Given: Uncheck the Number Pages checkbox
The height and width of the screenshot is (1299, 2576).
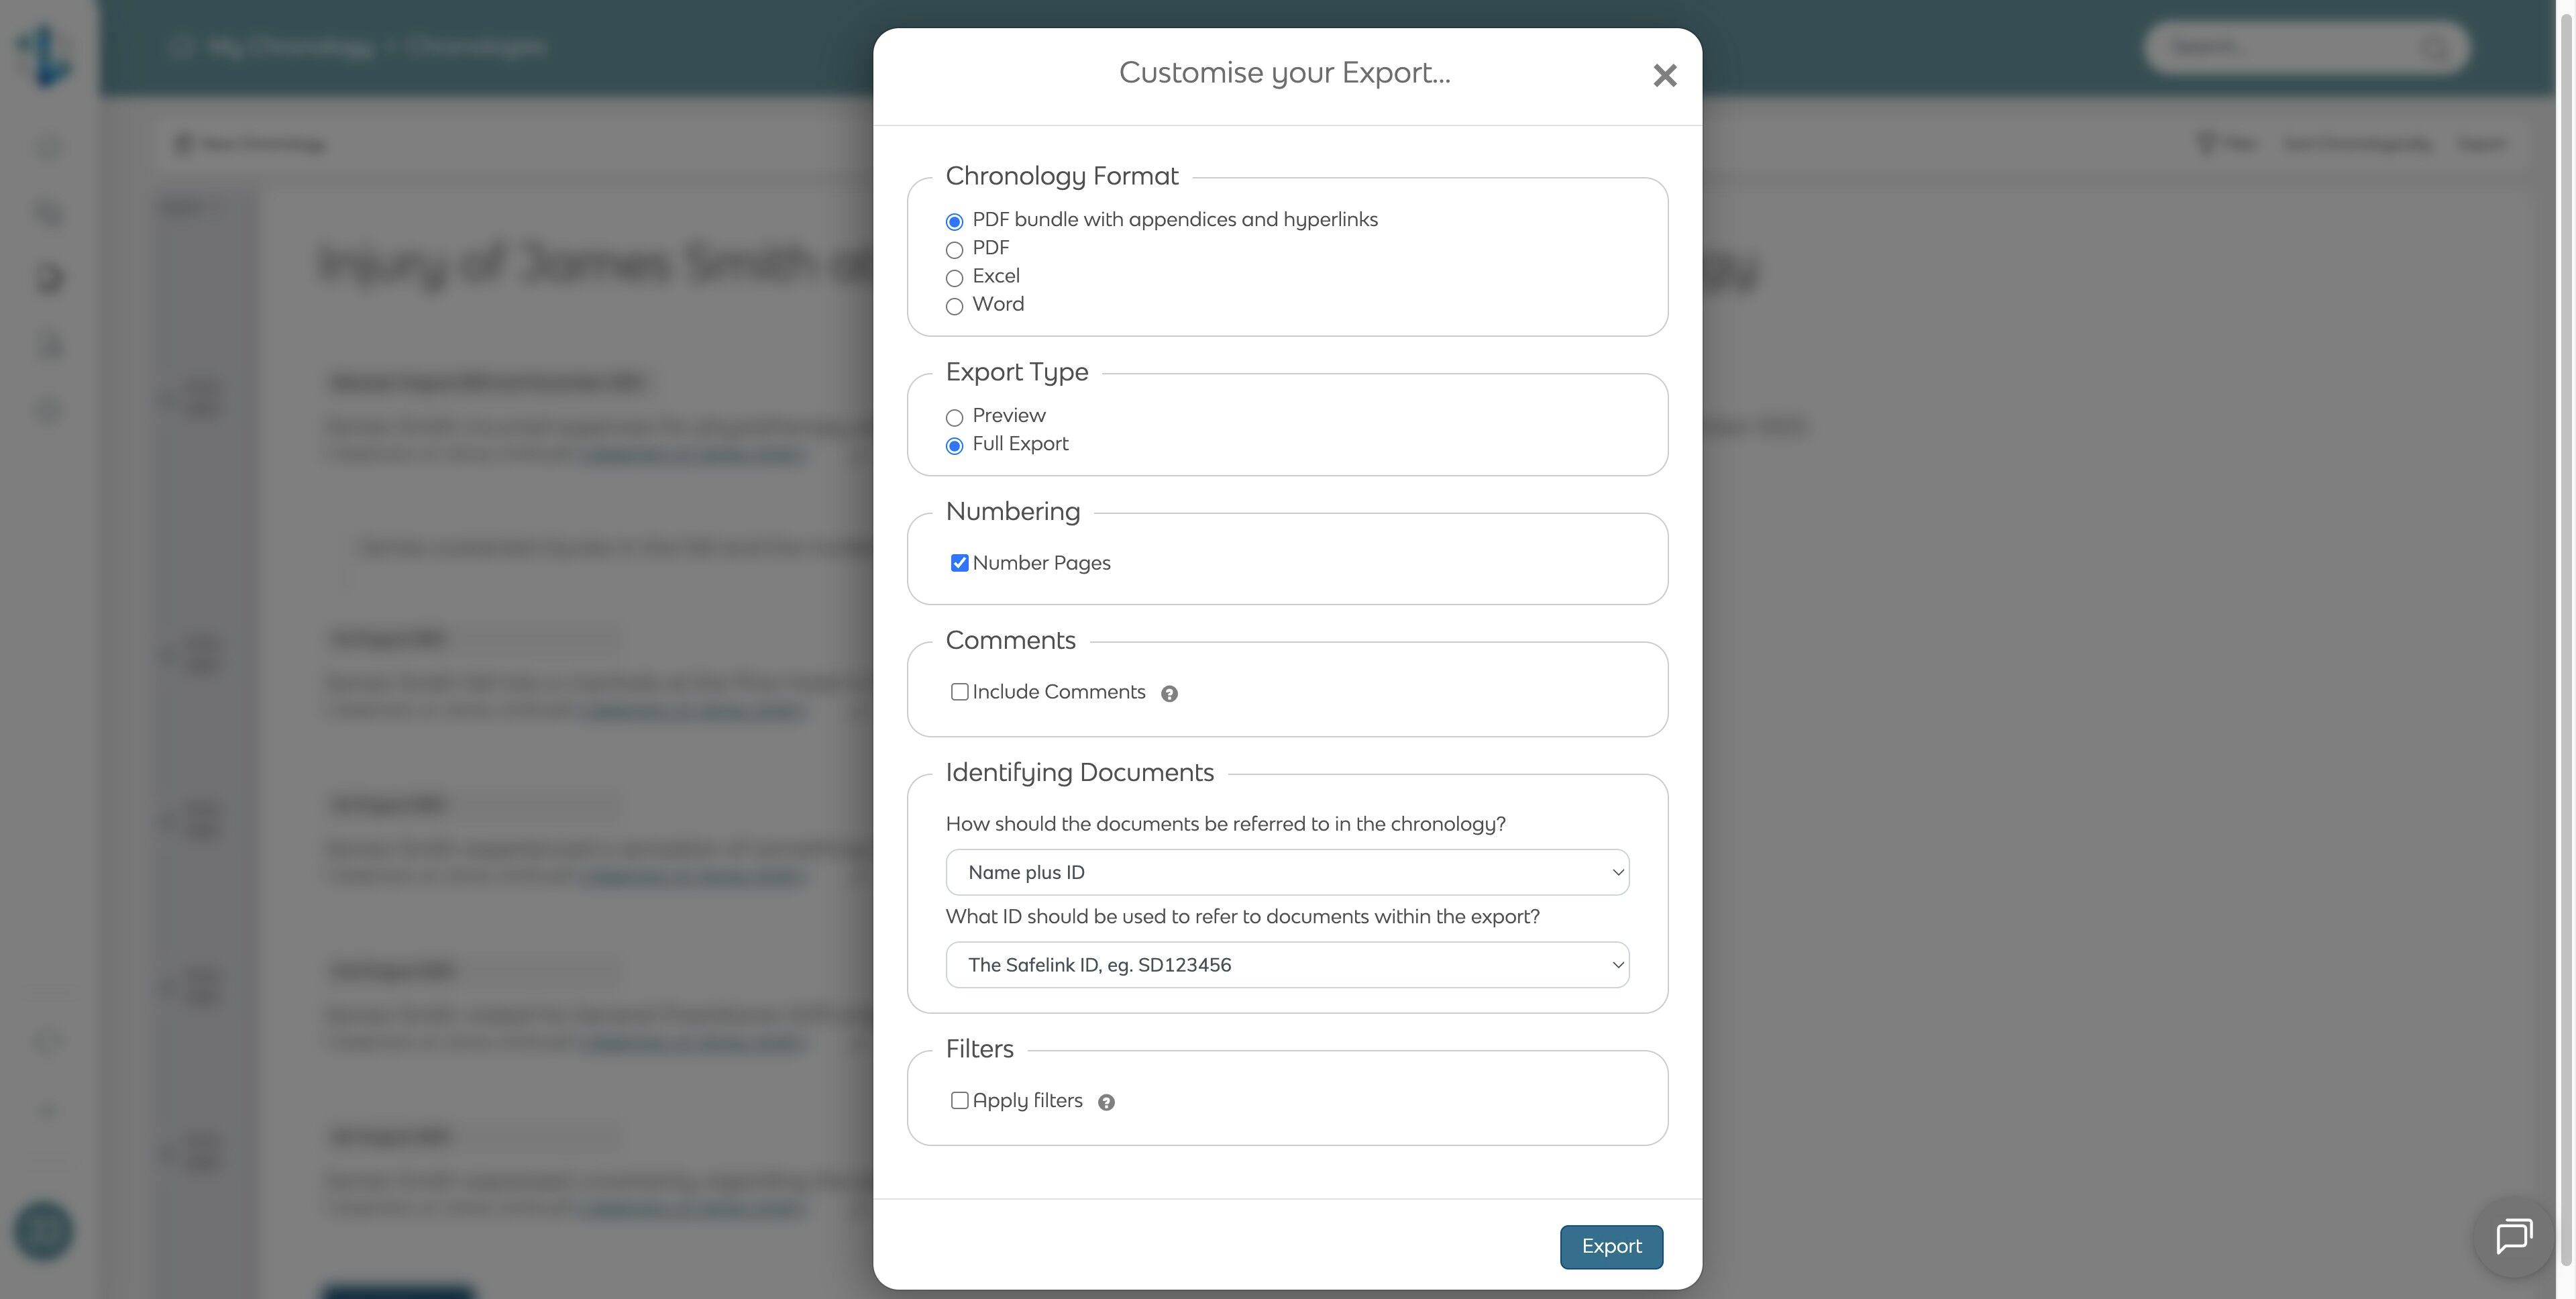Looking at the screenshot, I should point(959,563).
